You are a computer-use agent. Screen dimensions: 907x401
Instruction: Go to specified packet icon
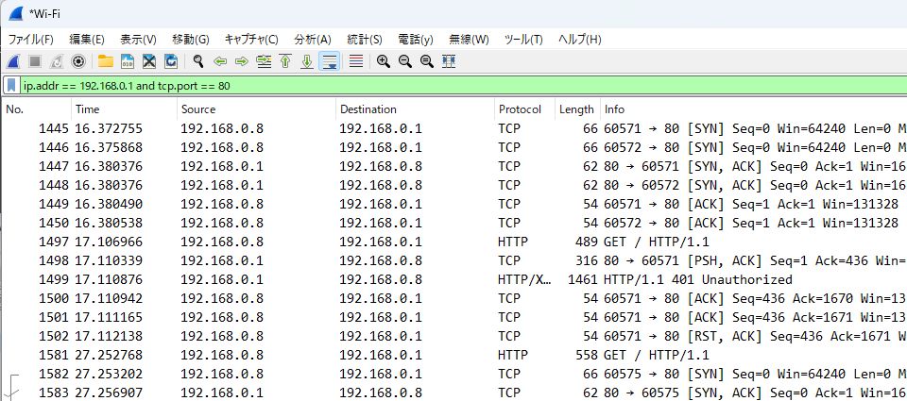[264, 61]
